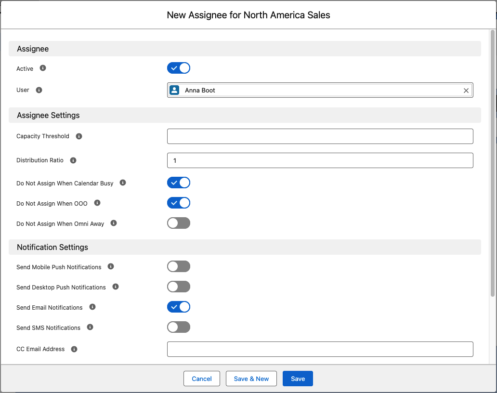
Task: Click info icon for Omni Away setting
Action: click(114, 223)
